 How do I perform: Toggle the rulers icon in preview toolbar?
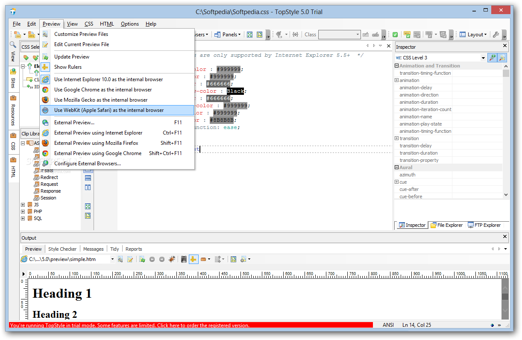tap(194, 259)
